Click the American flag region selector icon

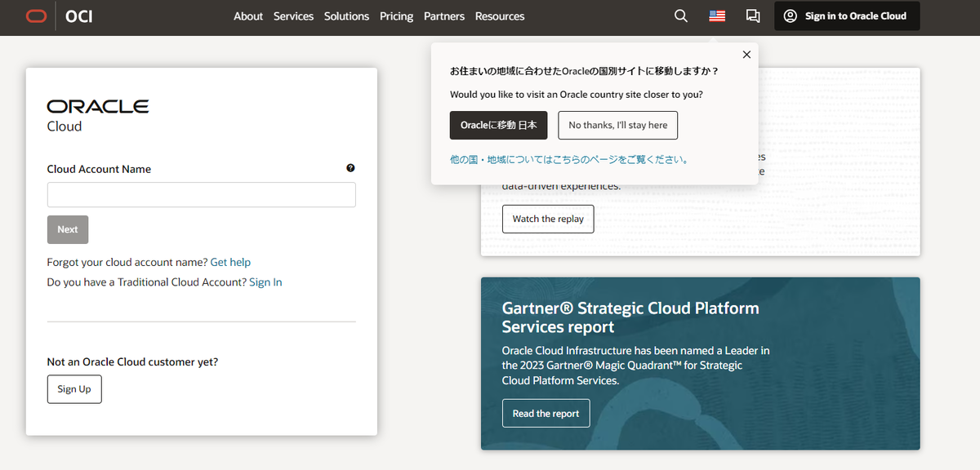(x=716, y=15)
